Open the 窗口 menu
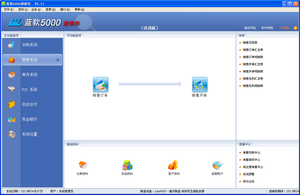 [x=65, y=9]
